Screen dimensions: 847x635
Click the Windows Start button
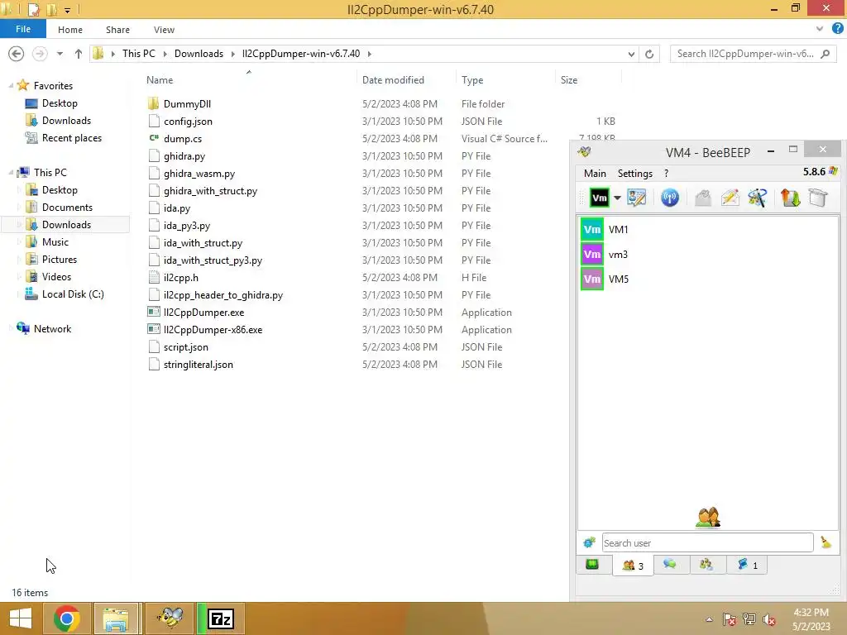(x=21, y=618)
